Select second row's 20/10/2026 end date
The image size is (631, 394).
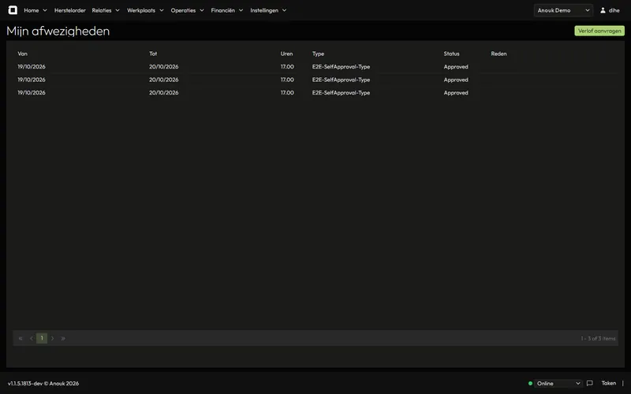point(164,80)
